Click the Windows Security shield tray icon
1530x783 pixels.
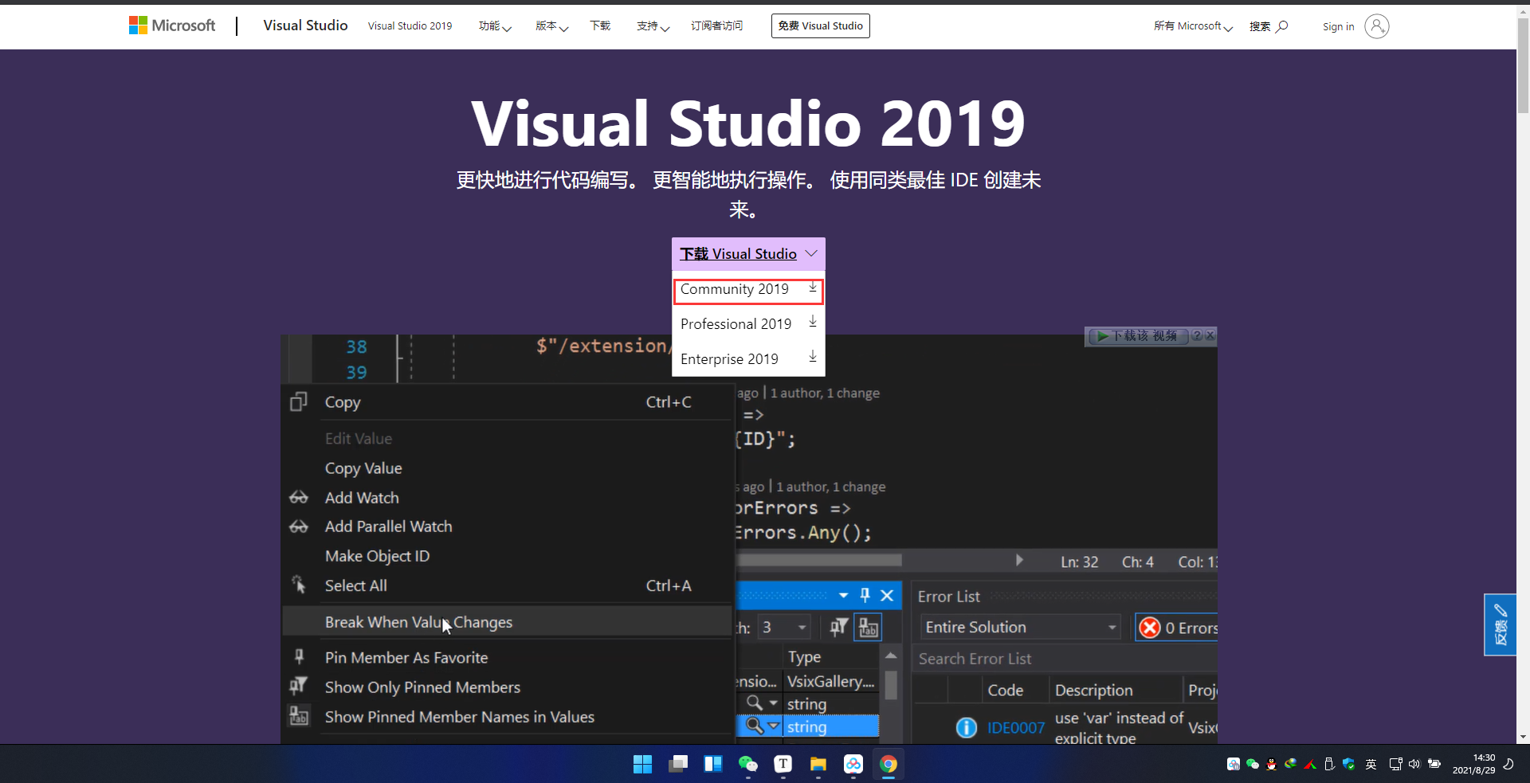pos(1348,765)
